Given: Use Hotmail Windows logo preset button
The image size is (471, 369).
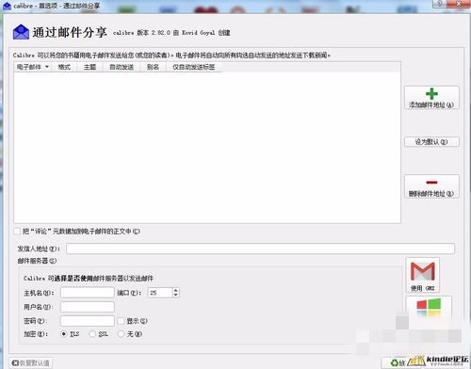Looking at the screenshot, I should pyautogui.click(x=429, y=309).
